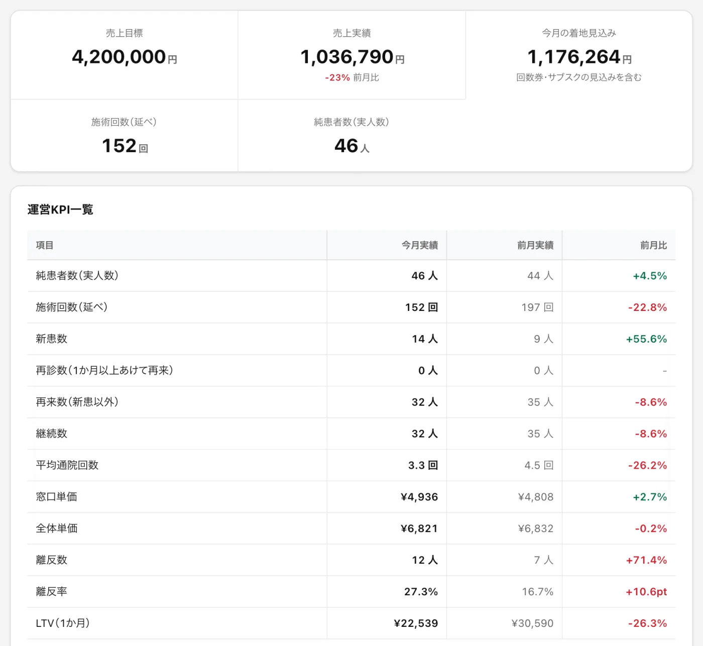Click the "全体単価" row label
The height and width of the screenshot is (646, 703).
click(x=56, y=528)
